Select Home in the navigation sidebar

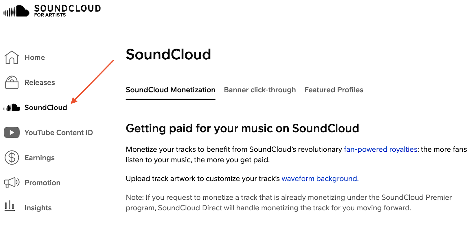coord(34,57)
